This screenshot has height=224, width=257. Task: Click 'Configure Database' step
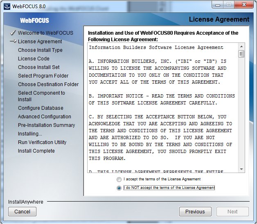(41, 108)
